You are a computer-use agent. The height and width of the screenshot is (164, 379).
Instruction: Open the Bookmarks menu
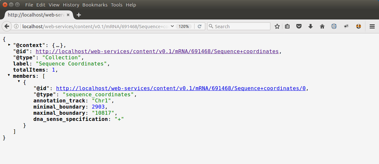pyautogui.click(x=95, y=5)
